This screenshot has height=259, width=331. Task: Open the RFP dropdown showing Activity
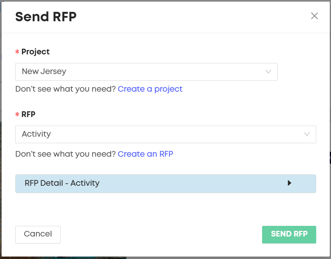[x=165, y=134]
